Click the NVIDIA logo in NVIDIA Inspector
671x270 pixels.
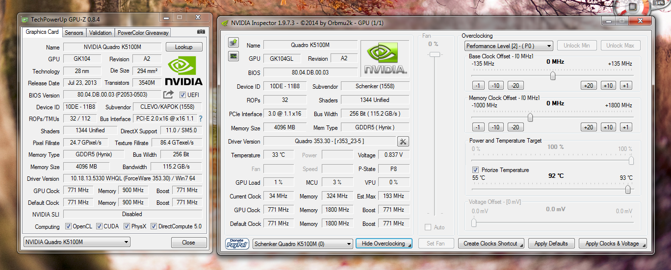click(385, 58)
